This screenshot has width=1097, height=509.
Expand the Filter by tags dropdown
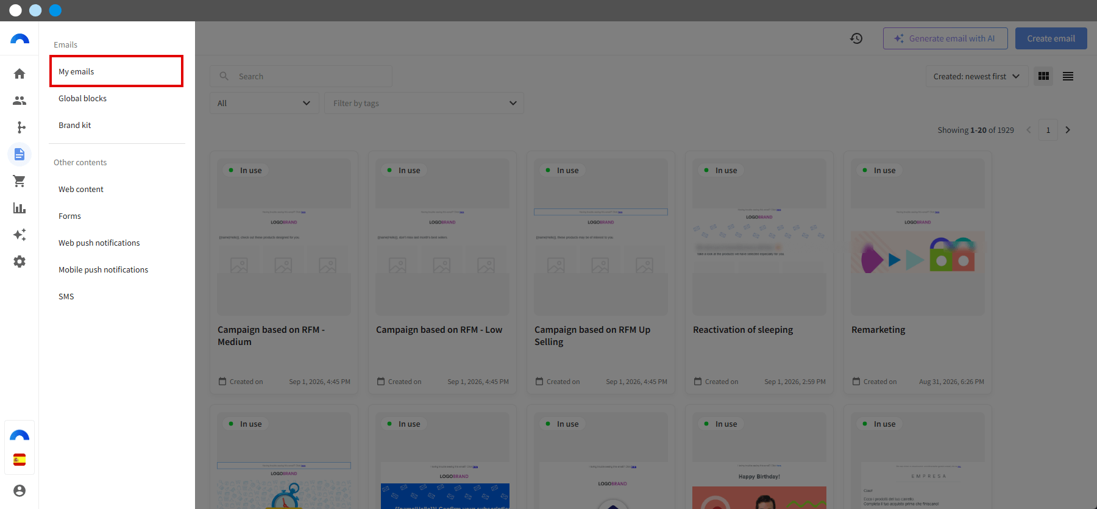[424, 103]
